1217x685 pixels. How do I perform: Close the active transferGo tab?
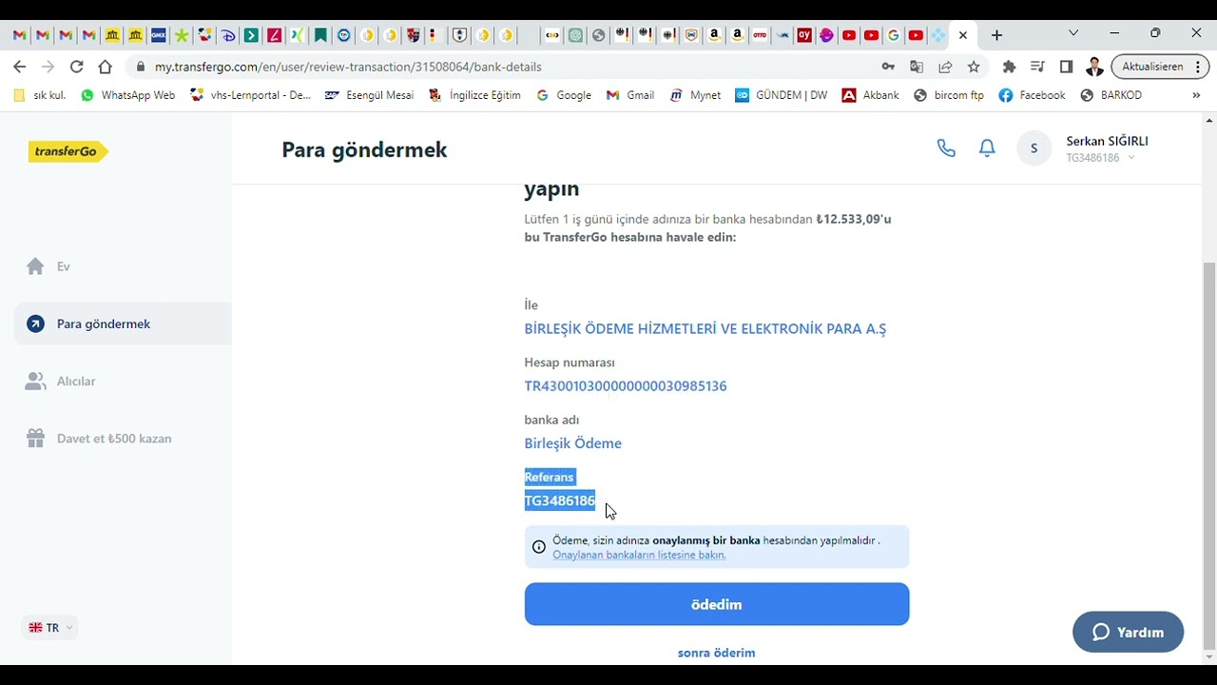[x=963, y=35]
